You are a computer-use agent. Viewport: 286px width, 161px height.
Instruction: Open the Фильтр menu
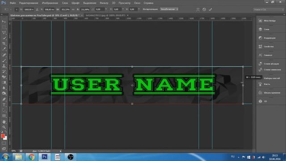(104, 3)
